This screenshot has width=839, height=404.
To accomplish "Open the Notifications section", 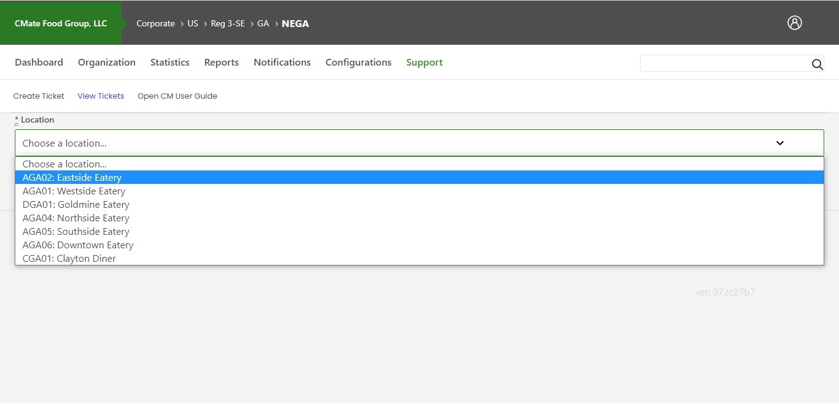I will click(282, 62).
